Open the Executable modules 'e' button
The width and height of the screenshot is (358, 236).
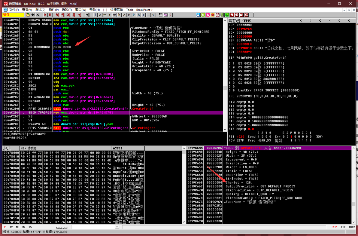click(100, 15)
